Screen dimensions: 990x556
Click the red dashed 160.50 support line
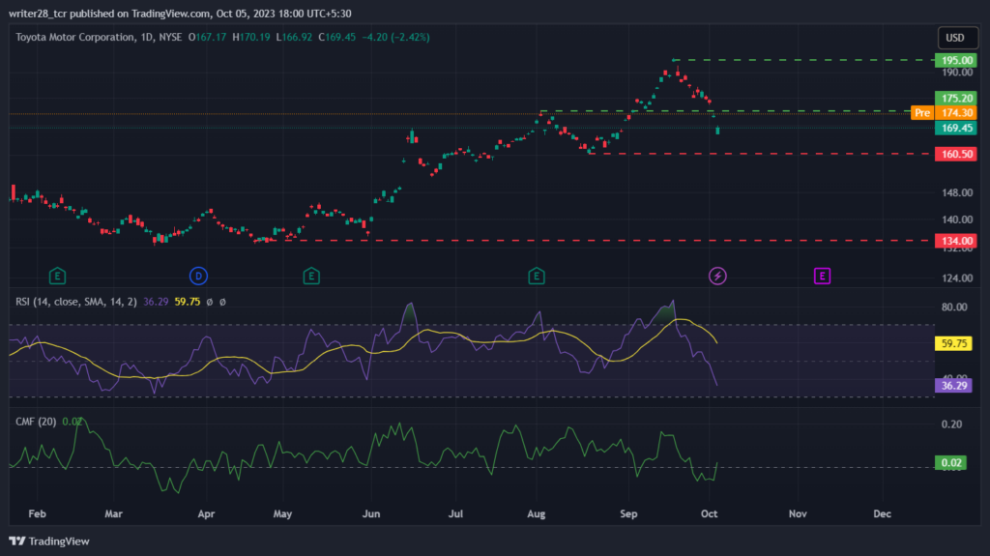click(761, 154)
